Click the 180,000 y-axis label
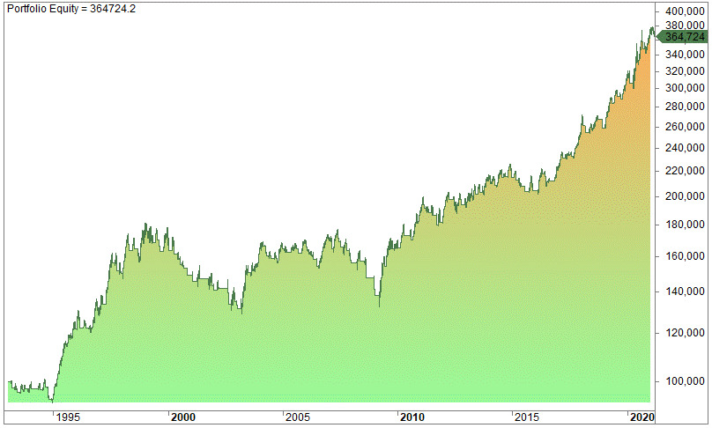The image size is (712, 428). click(685, 225)
